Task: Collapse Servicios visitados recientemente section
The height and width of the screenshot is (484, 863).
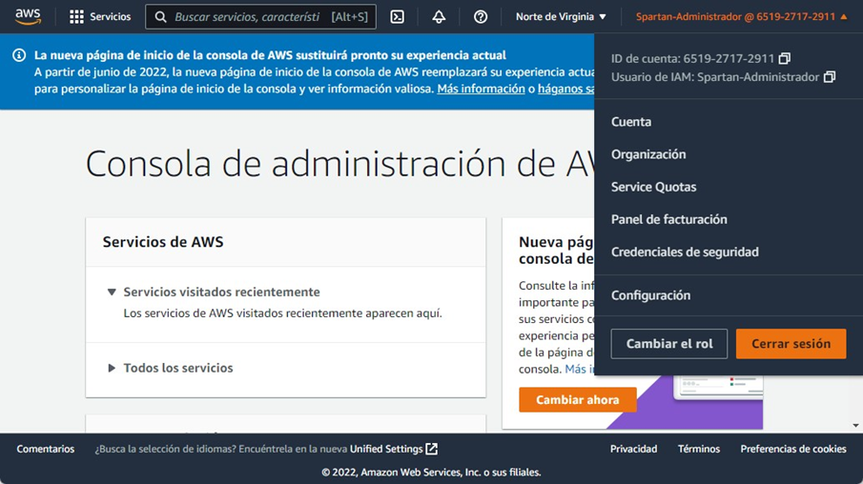Action: [112, 292]
